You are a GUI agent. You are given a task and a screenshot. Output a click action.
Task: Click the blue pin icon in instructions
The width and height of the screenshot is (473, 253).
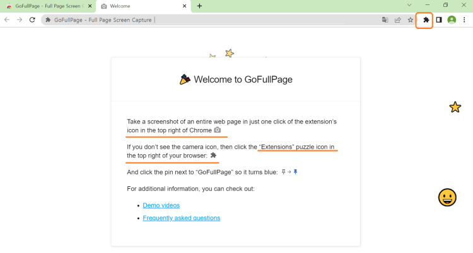point(296,172)
